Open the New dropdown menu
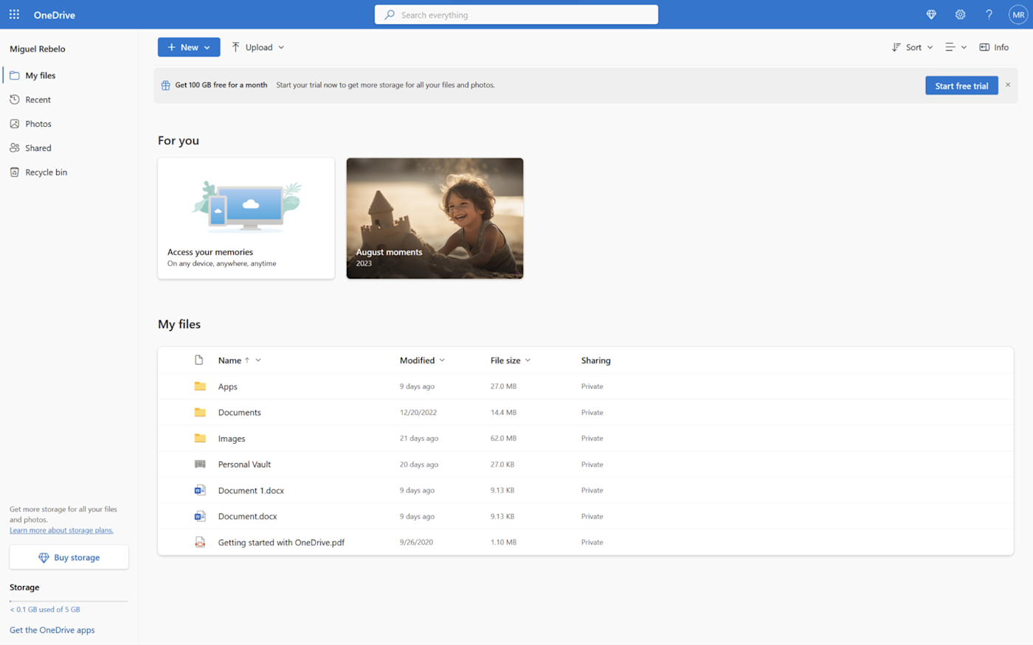 pos(189,47)
